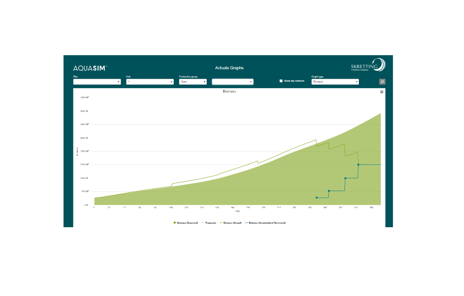Image resolution: width=464 pixels, height=296 pixels.
Task: Hide the Biomass (Actual) series via legend
Action: [232, 223]
